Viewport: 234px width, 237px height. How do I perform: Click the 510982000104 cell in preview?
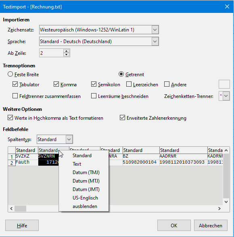pyautogui.click(x=141, y=162)
